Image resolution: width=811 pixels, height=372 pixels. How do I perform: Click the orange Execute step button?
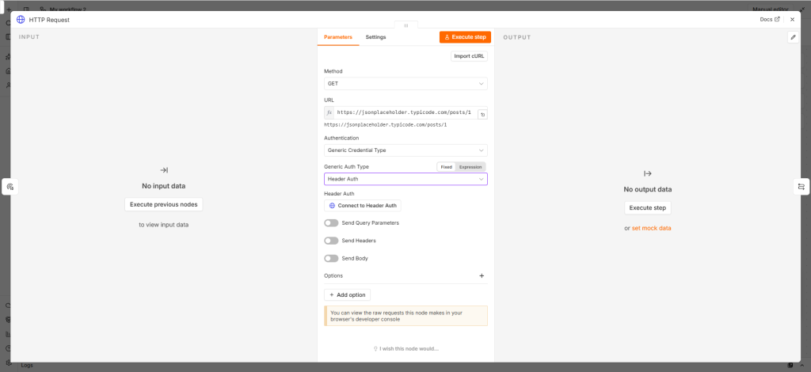click(465, 37)
